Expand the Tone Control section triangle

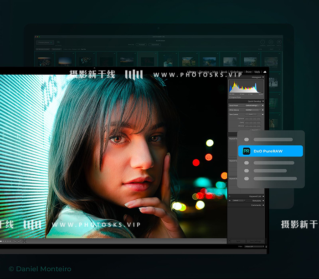262,114
